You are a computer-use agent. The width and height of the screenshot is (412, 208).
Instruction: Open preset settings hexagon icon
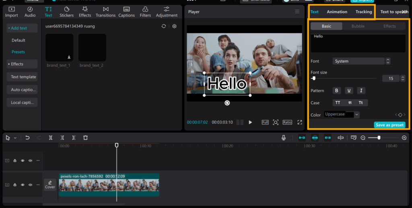click(174, 26)
